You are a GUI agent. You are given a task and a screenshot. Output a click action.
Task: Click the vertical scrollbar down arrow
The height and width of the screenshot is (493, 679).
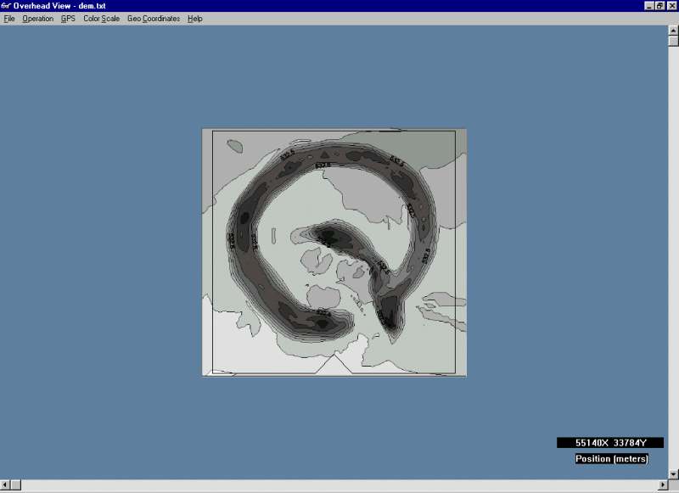672,473
